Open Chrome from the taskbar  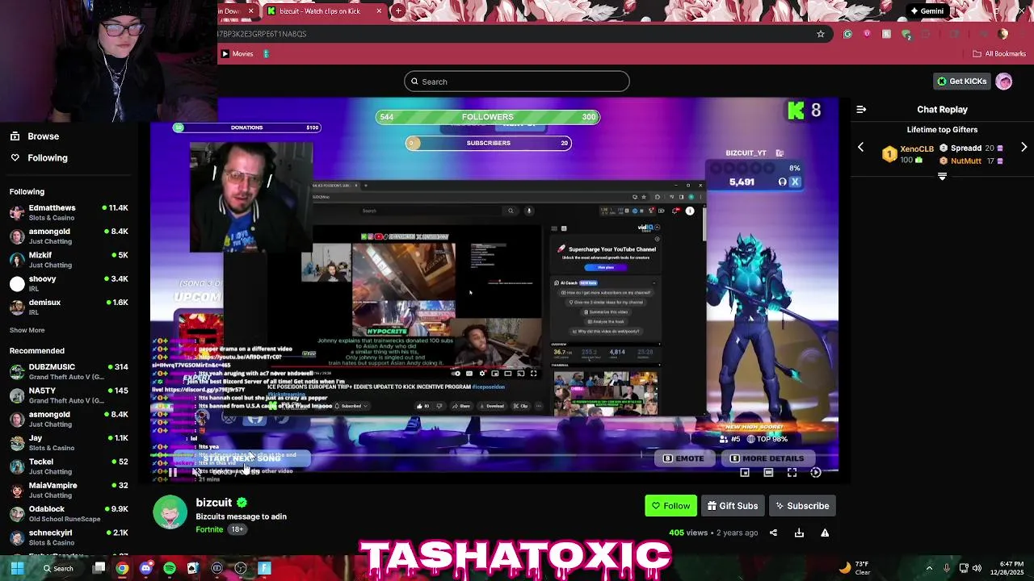tap(122, 568)
